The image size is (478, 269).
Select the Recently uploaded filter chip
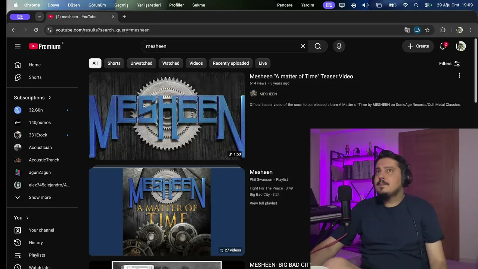pos(231,63)
